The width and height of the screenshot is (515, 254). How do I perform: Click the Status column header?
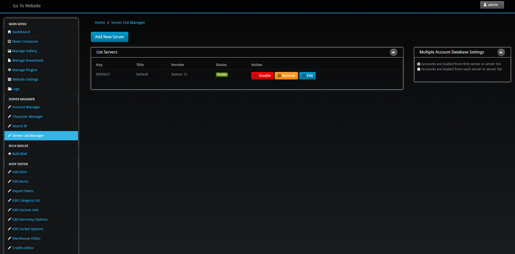click(221, 65)
